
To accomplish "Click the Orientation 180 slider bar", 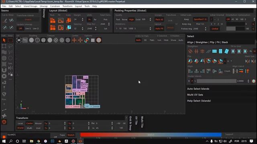I will [x=236, y=28].
